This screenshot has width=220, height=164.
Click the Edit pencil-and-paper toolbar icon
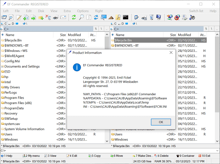coord(19,17)
